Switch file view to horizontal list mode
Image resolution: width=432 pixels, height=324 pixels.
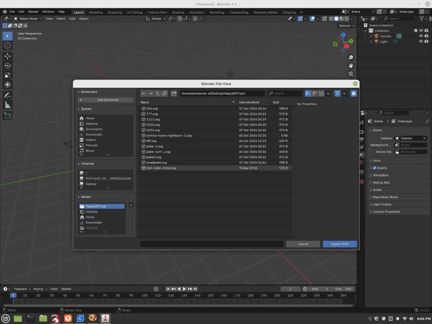(315, 93)
